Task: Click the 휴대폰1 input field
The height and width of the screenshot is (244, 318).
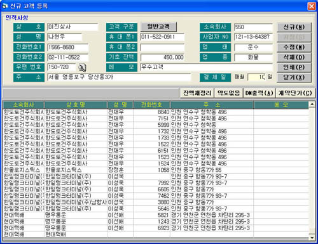Action: [x=162, y=37]
